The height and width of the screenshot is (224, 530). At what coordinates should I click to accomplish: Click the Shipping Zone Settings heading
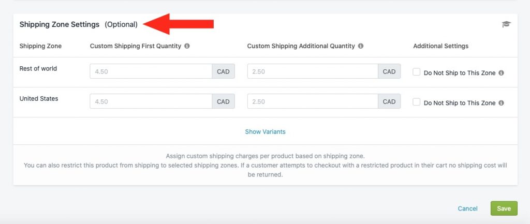point(60,24)
